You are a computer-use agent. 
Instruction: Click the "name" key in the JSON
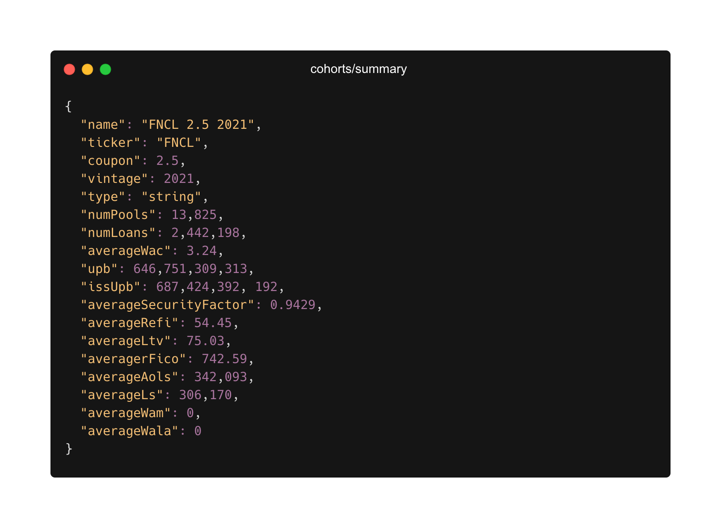[103, 125]
